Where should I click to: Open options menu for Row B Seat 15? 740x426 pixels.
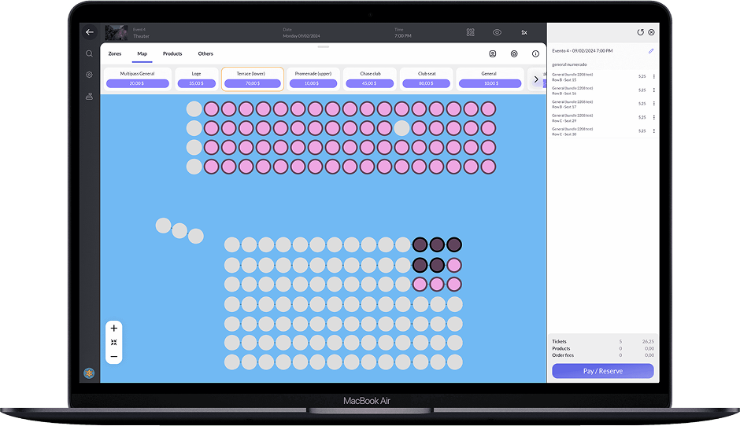coord(653,77)
